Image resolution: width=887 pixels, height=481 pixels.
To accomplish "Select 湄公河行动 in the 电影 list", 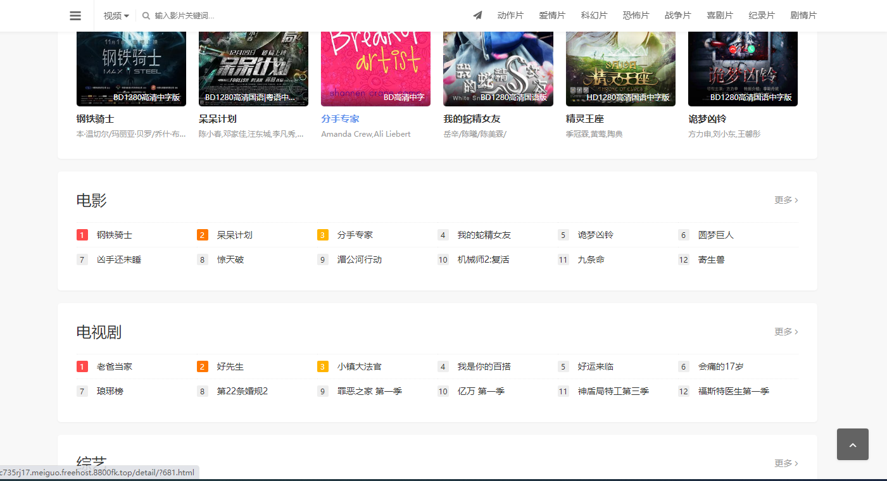I will coord(360,259).
